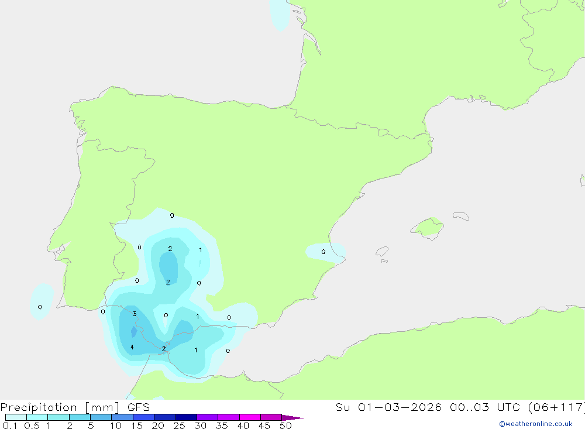Click the 'Precipitation [mm] GFS' title
Viewport: 585px width, 429px height.
click(75, 407)
